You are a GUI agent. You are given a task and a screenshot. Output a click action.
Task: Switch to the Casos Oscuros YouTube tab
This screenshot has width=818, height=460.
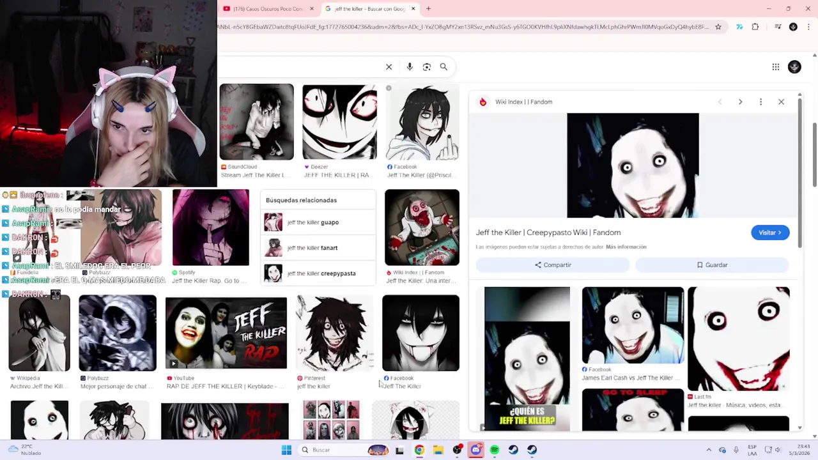[x=268, y=9]
